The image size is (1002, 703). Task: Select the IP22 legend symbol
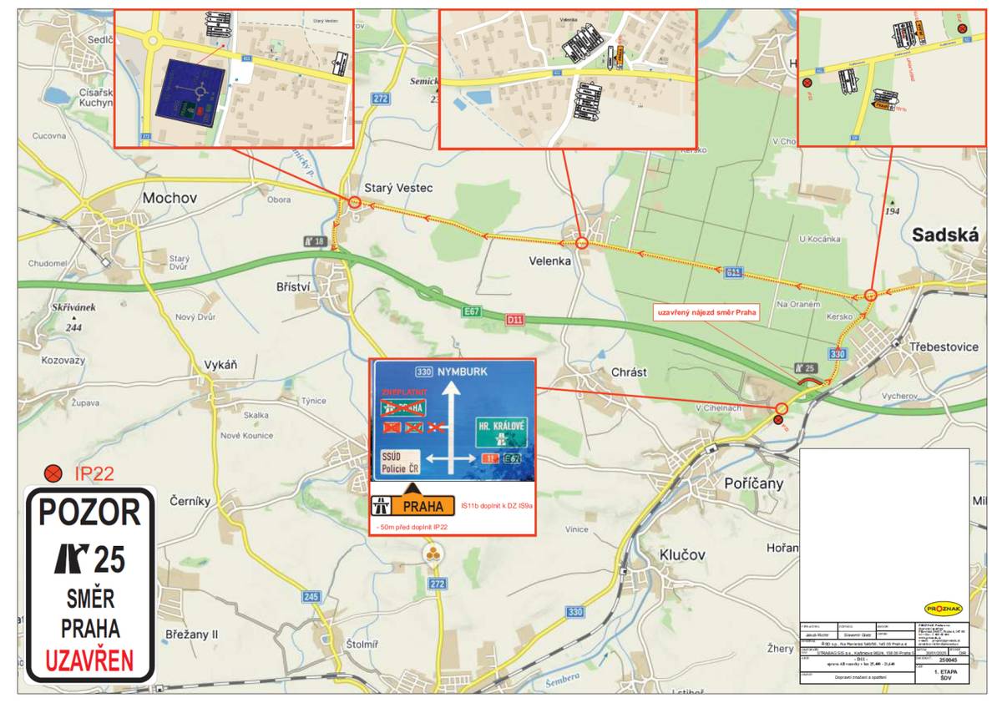click(54, 473)
